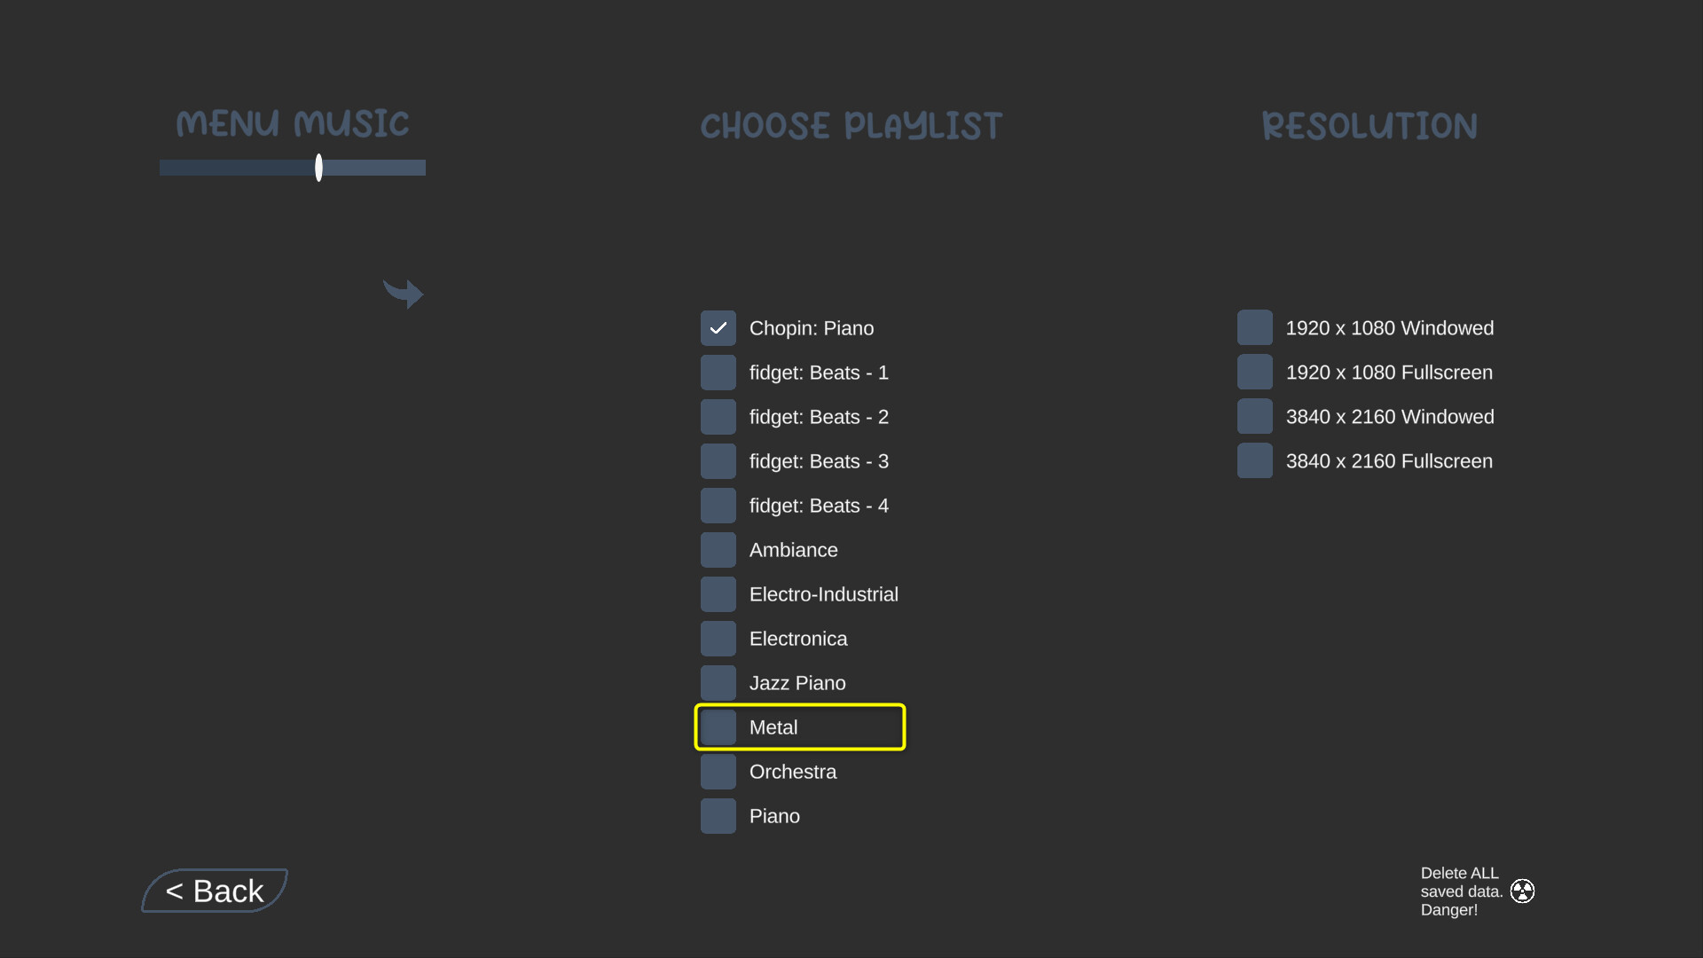Enable the Metal playlist
1703x958 pixels.
click(x=718, y=726)
